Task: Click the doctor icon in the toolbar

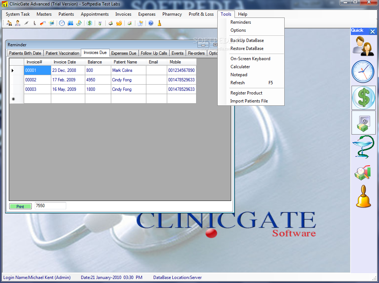Action: [x=18, y=23]
